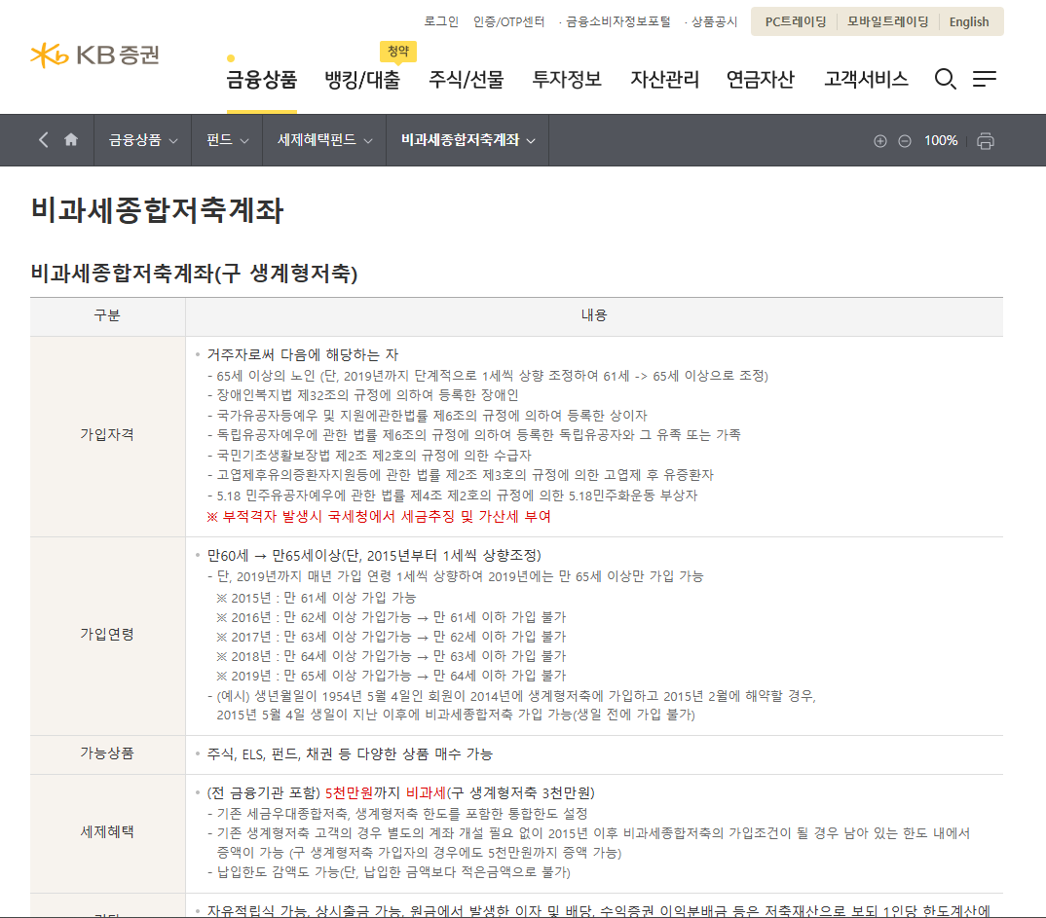Open the hamburger full menu icon
Viewport: 1046px width, 918px height.
coord(985,80)
